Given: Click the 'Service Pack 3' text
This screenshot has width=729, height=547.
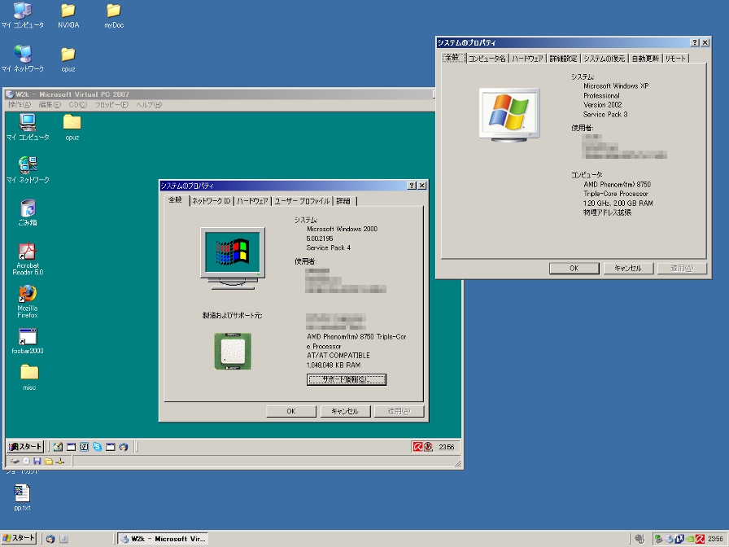Looking at the screenshot, I should (x=605, y=115).
